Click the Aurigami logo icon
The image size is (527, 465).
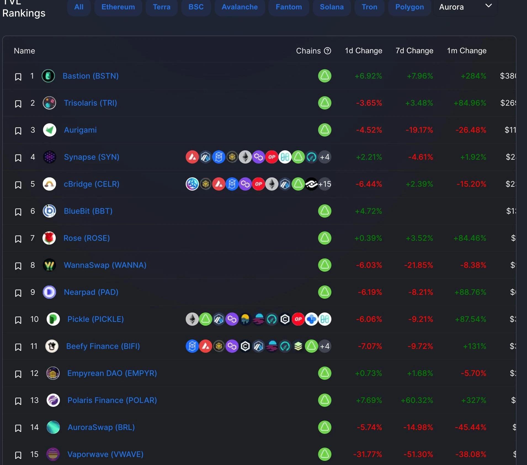pos(50,130)
